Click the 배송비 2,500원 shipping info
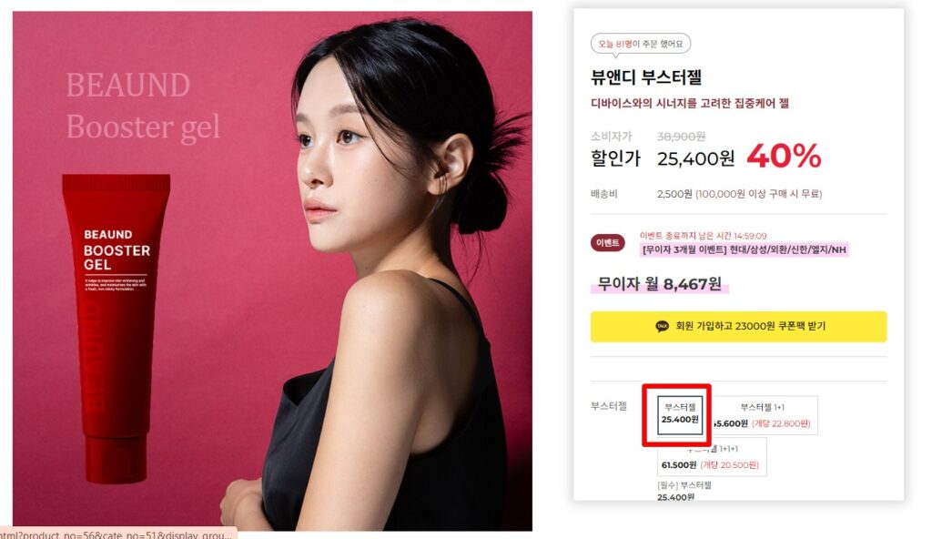 click(706, 194)
